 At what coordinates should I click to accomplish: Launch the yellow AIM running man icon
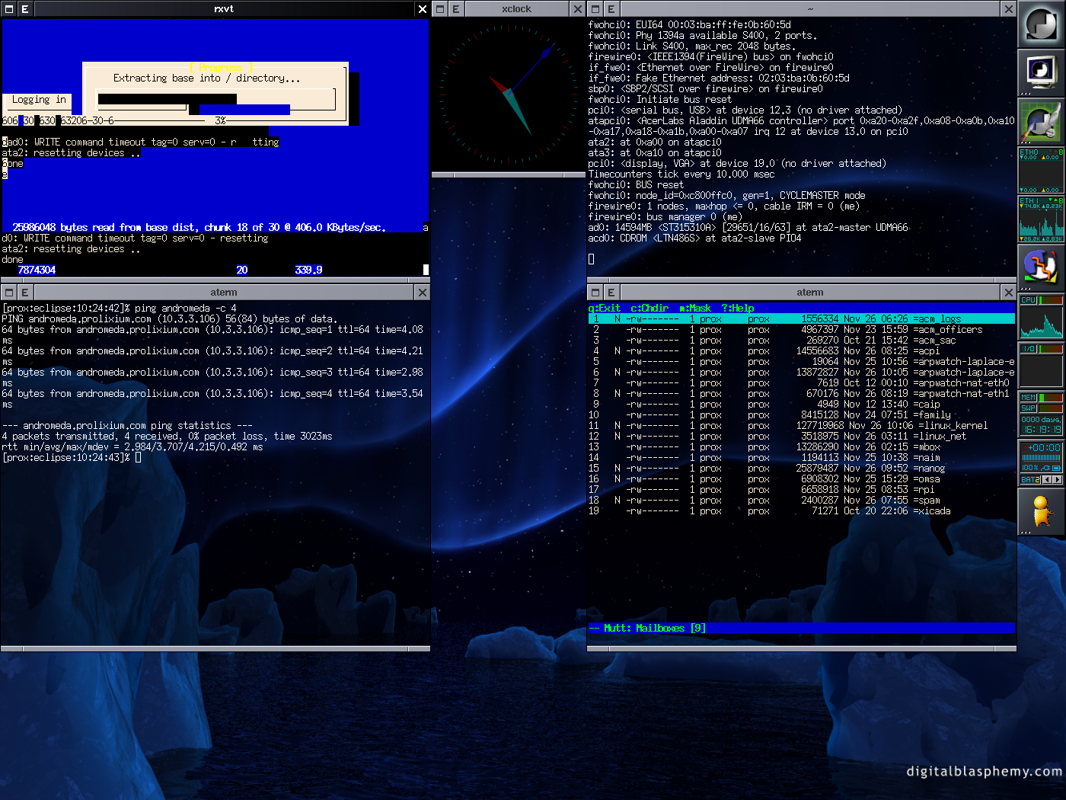[1041, 512]
